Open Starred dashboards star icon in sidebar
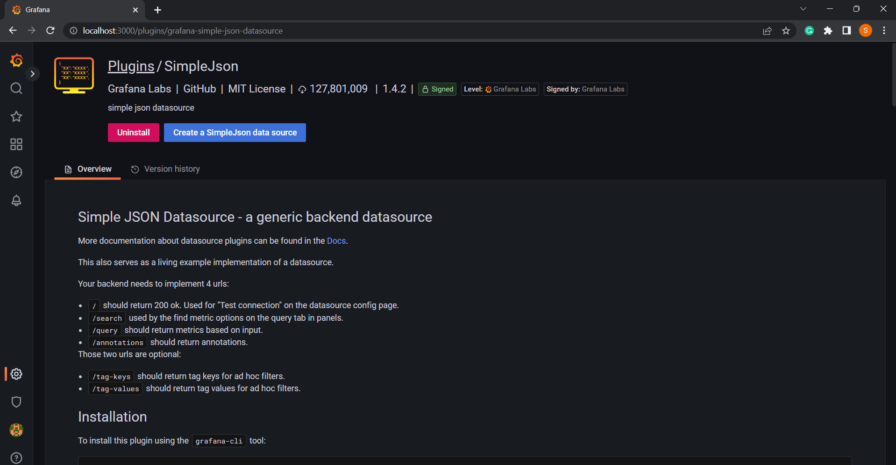 pos(16,116)
